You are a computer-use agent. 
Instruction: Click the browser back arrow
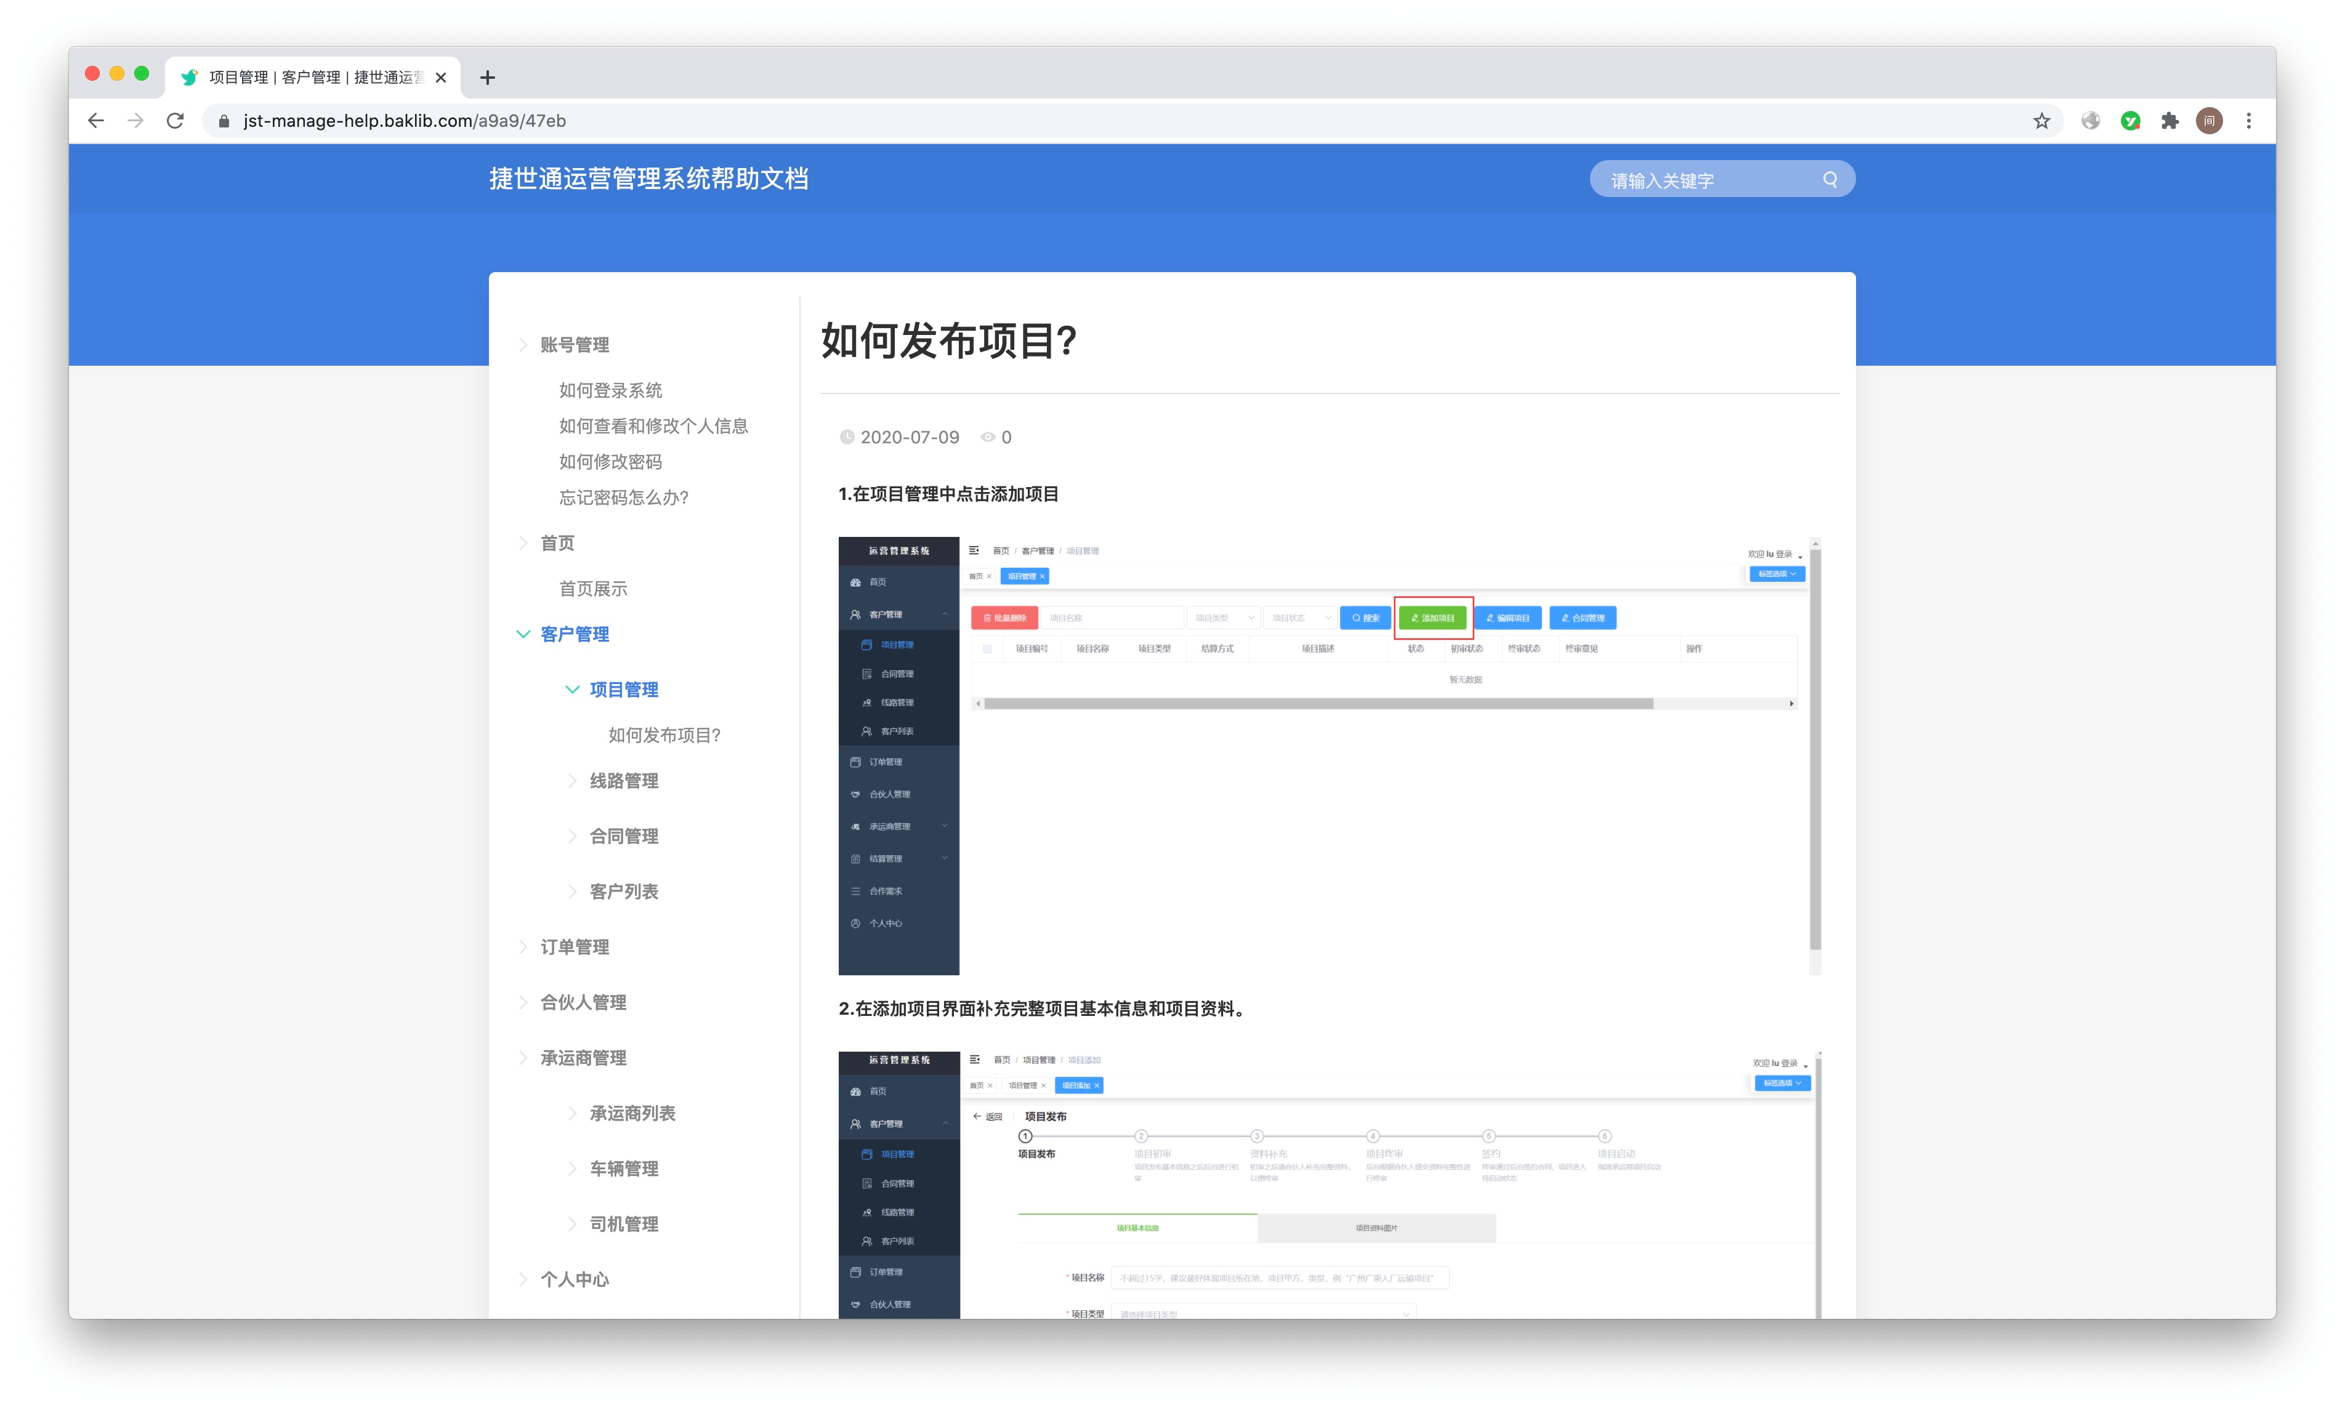96,121
